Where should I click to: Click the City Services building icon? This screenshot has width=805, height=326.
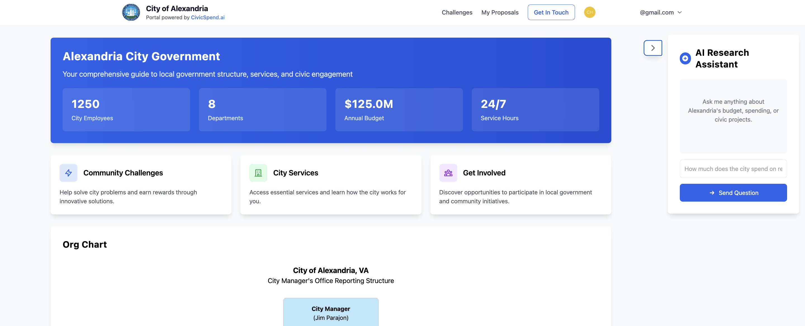coord(258,173)
